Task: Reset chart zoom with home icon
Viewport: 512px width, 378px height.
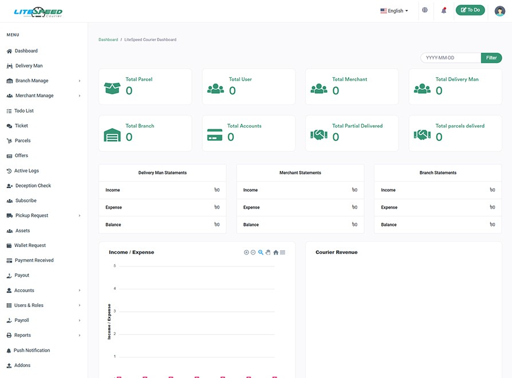Action: pyautogui.click(x=275, y=252)
